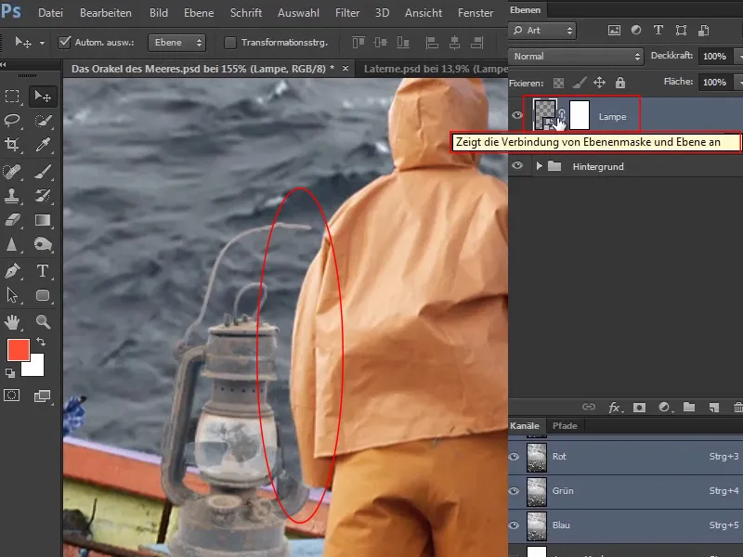
Task: Hide the Lampe layer
Action: (517, 115)
